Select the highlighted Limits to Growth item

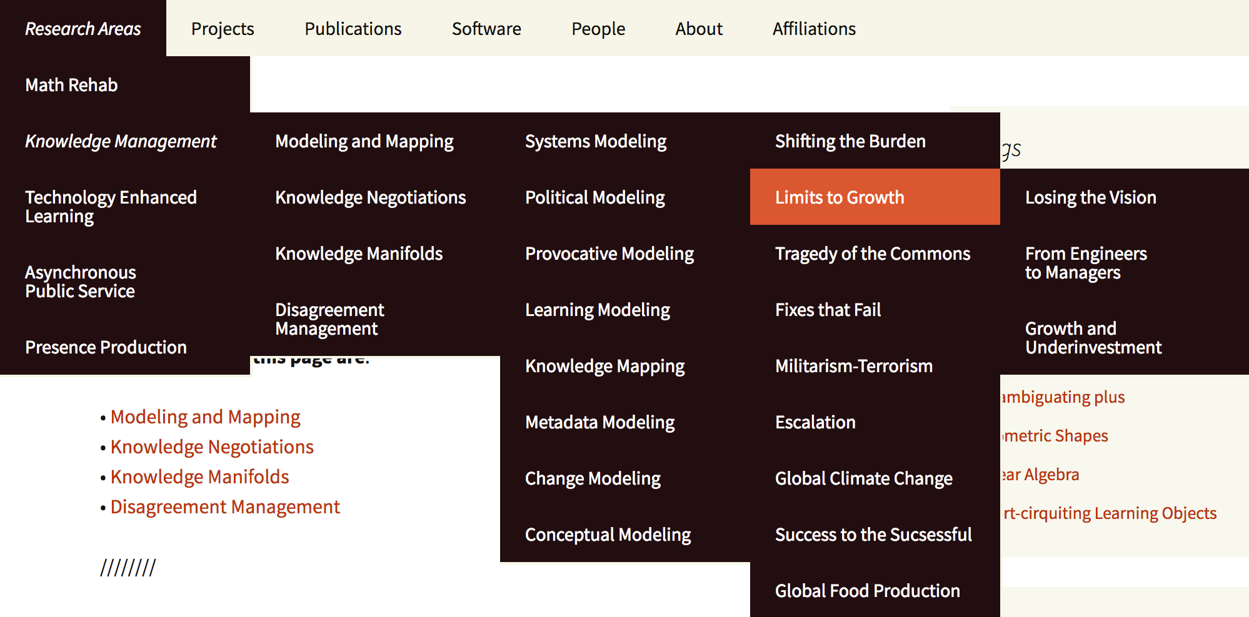coord(840,197)
